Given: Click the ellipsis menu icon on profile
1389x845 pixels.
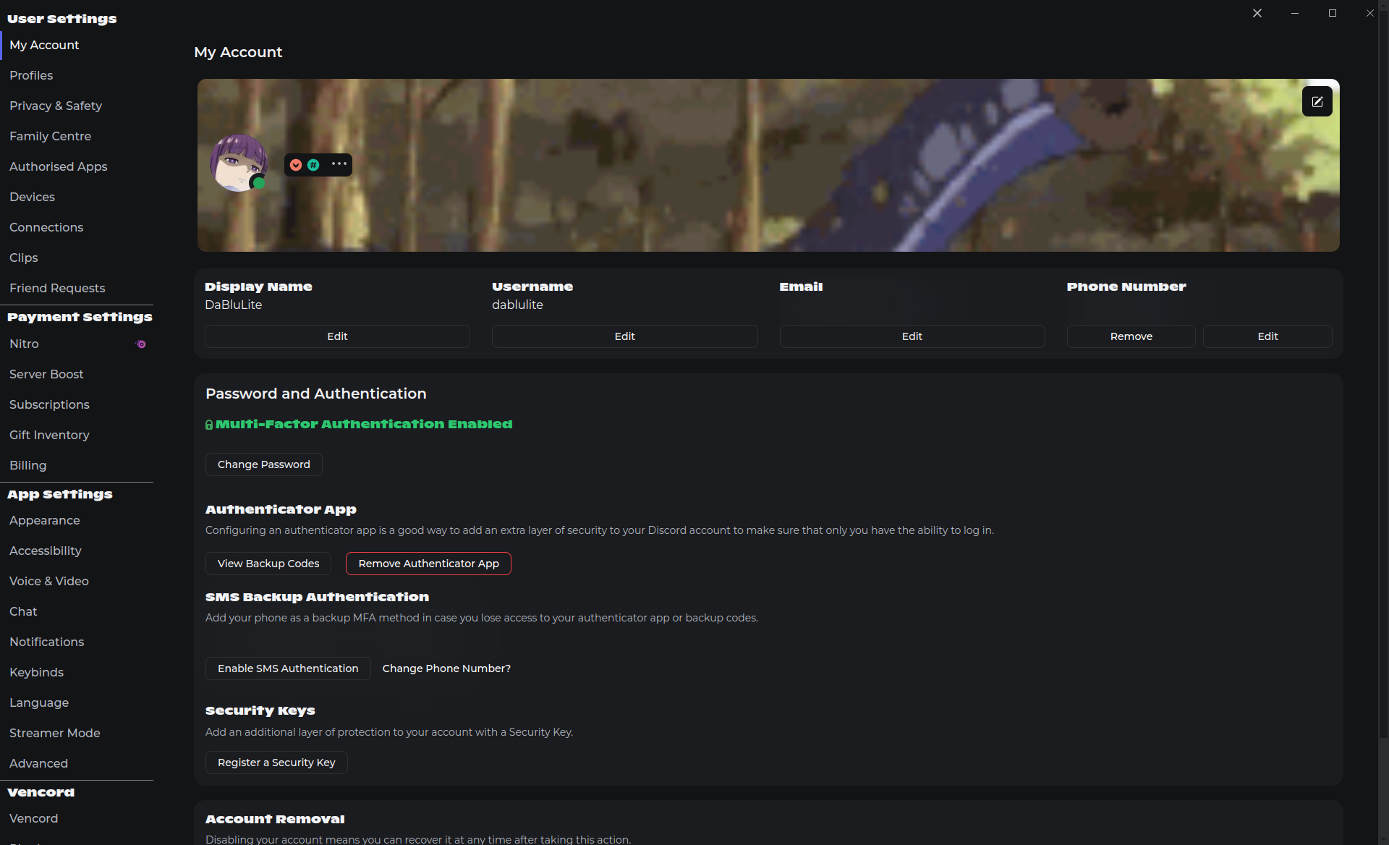Looking at the screenshot, I should [339, 164].
